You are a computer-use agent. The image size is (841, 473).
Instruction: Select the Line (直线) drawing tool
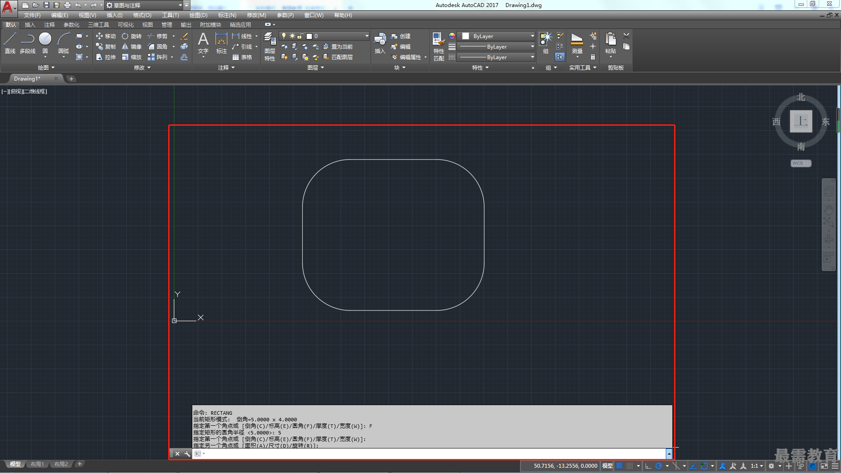tap(10, 43)
